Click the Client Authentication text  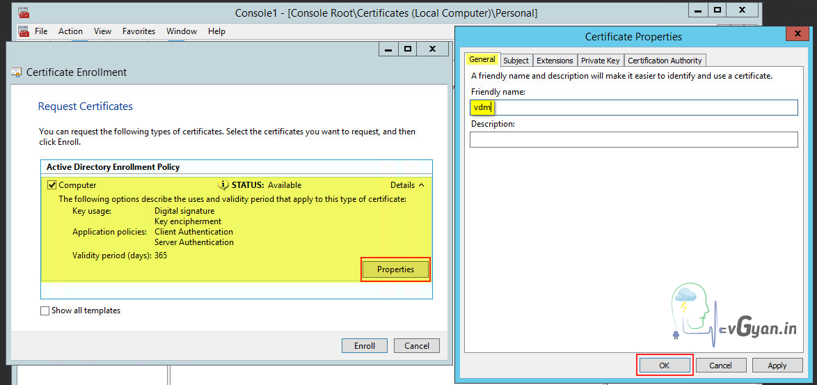coord(194,232)
